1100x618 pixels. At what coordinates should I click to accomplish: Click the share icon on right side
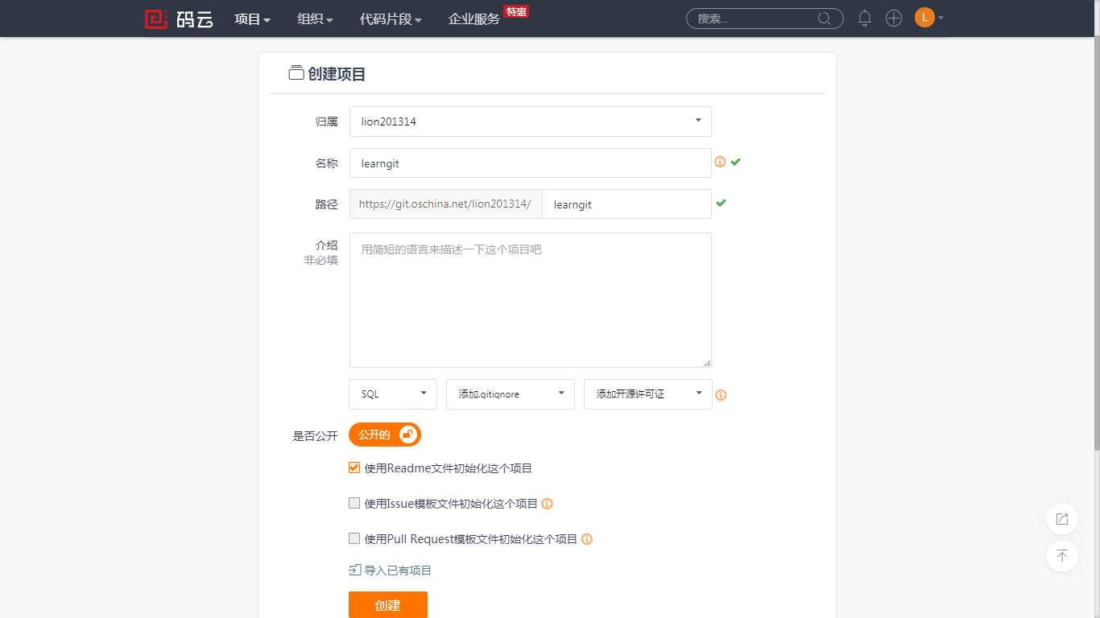[1062, 519]
